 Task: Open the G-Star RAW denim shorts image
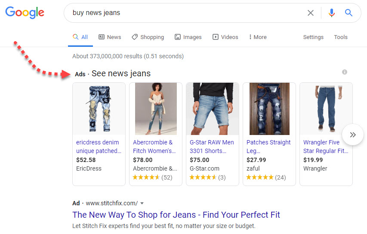213,109
